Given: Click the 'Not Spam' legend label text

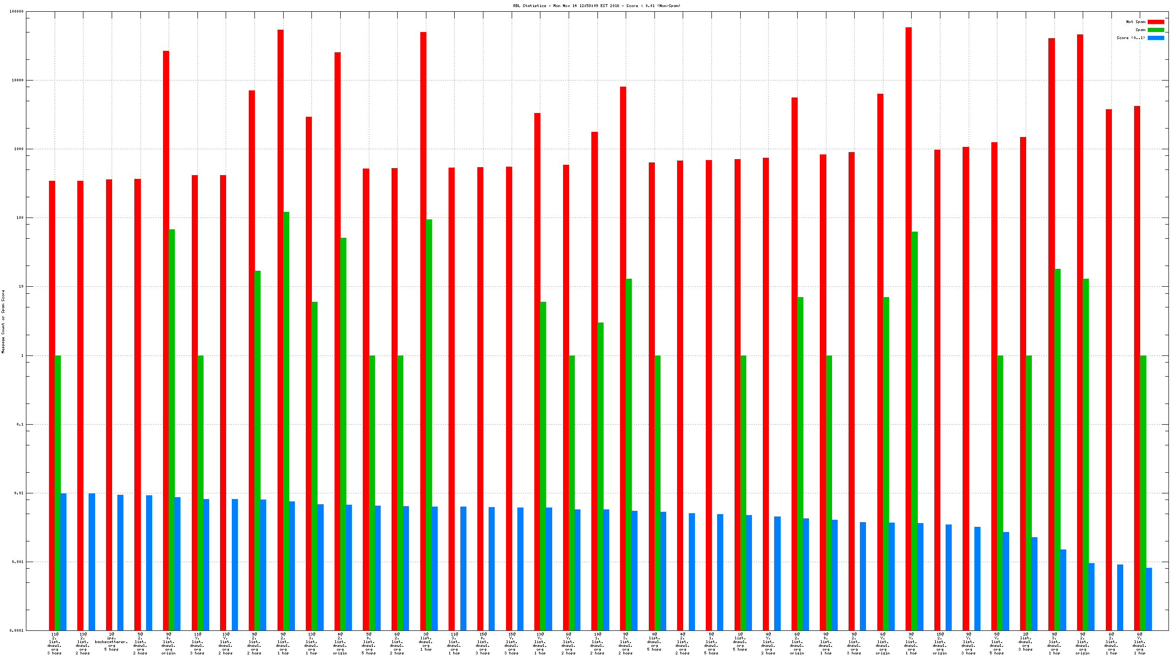Looking at the screenshot, I should pyautogui.click(x=1135, y=22).
